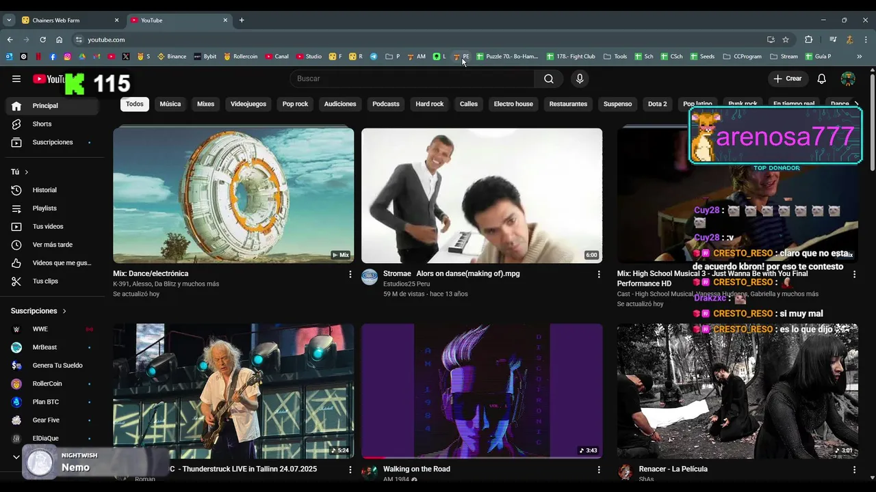The image size is (876, 492).
Task: Open the RollerCoin subscription channel
Action: pos(53,384)
